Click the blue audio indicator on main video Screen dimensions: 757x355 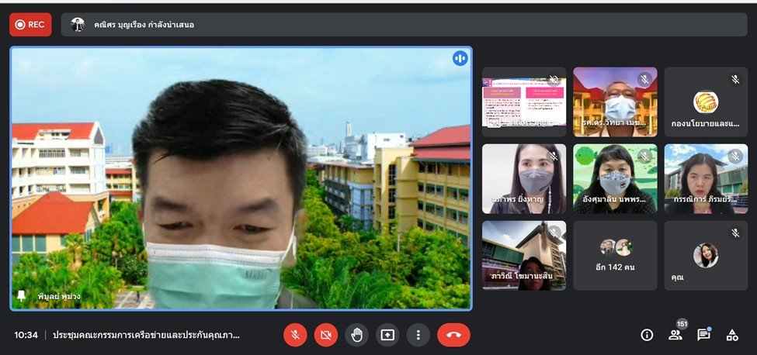click(460, 58)
